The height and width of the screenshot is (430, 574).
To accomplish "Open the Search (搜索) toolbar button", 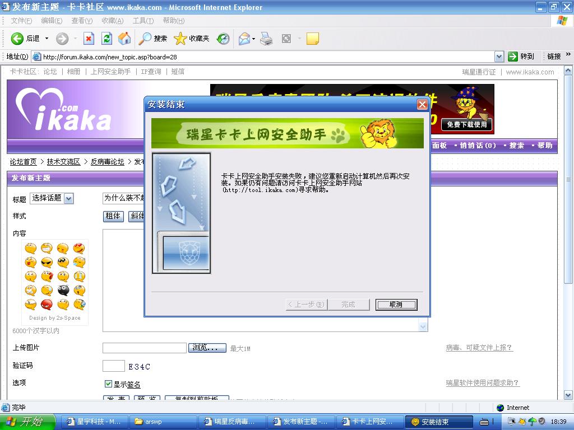I will tap(152, 39).
